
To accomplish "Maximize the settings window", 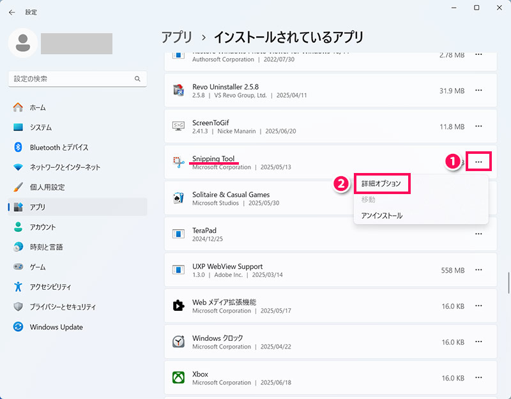I will [x=477, y=8].
